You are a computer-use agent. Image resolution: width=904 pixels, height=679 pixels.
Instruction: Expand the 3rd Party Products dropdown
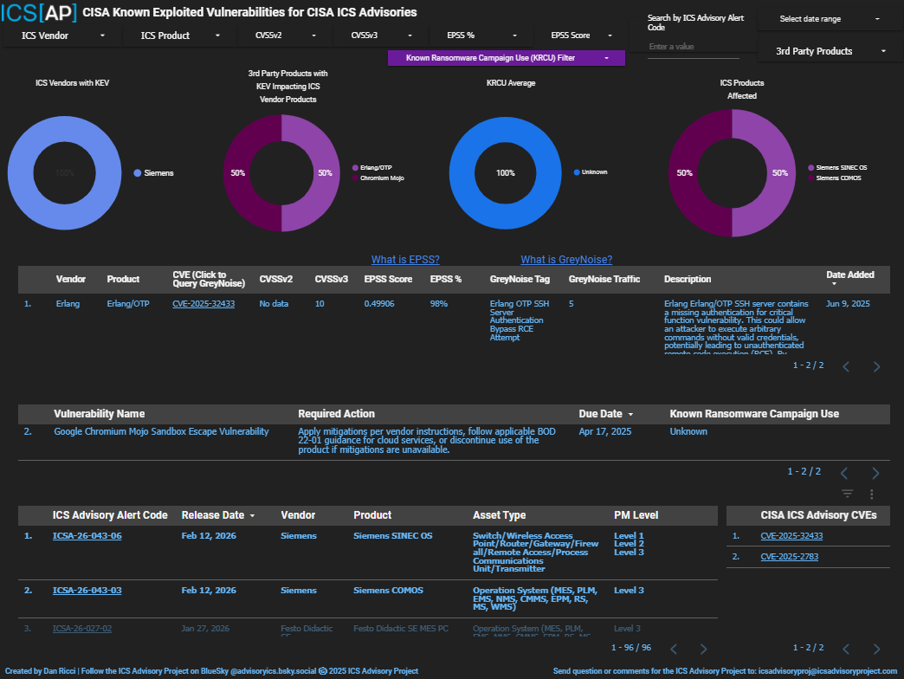pyautogui.click(x=830, y=51)
